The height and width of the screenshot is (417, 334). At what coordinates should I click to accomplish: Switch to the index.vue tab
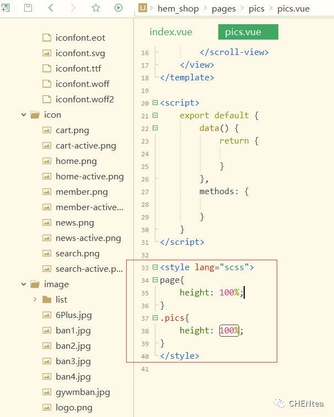[171, 32]
